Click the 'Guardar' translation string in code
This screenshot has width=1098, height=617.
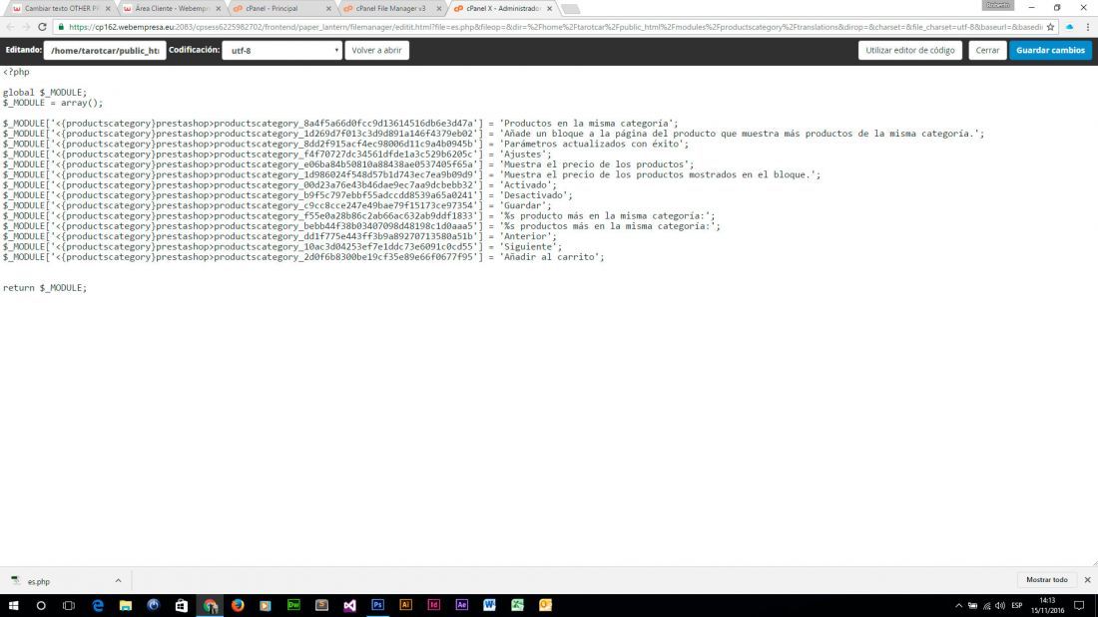[x=524, y=205]
